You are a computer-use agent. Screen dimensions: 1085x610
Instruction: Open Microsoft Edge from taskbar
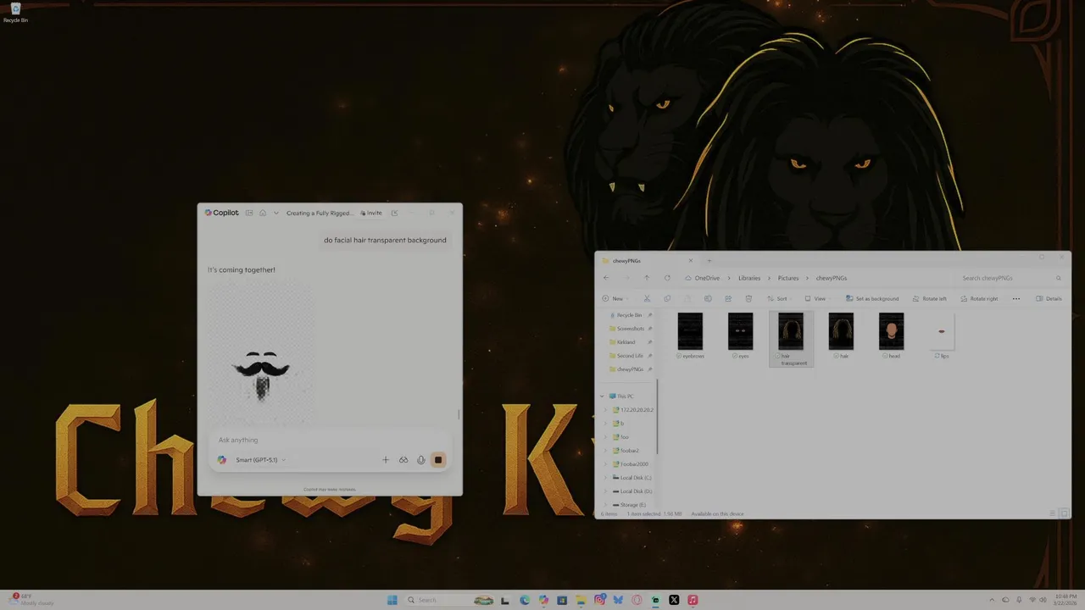[525, 600]
